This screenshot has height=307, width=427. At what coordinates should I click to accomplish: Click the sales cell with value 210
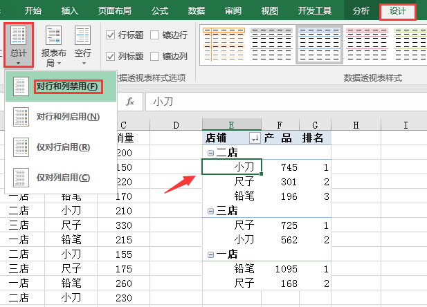pyautogui.click(x=123, y=211)
